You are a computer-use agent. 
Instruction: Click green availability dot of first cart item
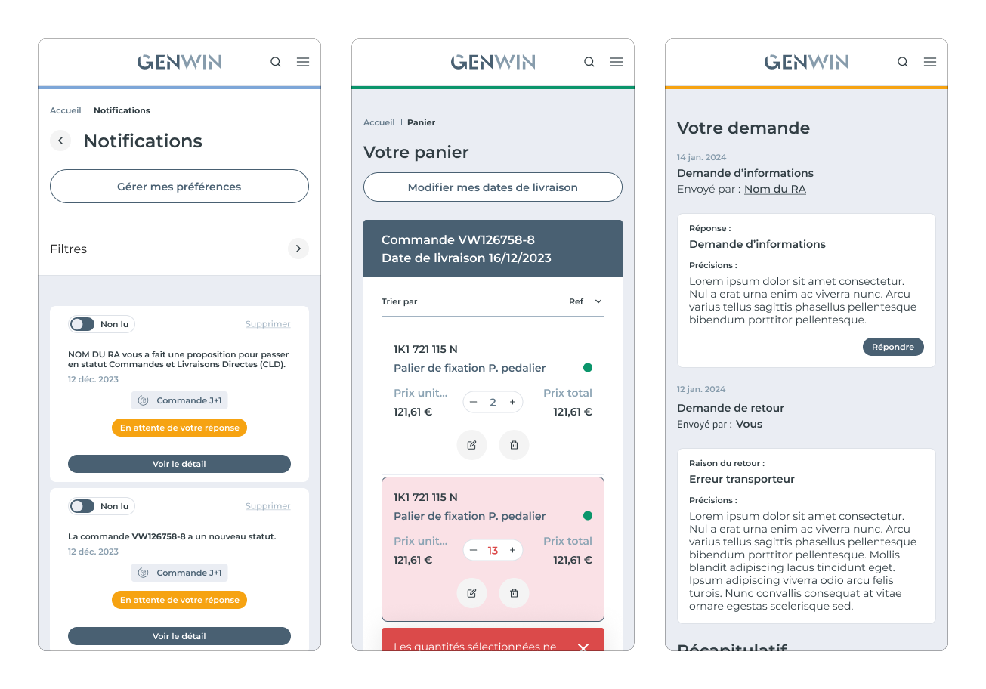point(588,368)
